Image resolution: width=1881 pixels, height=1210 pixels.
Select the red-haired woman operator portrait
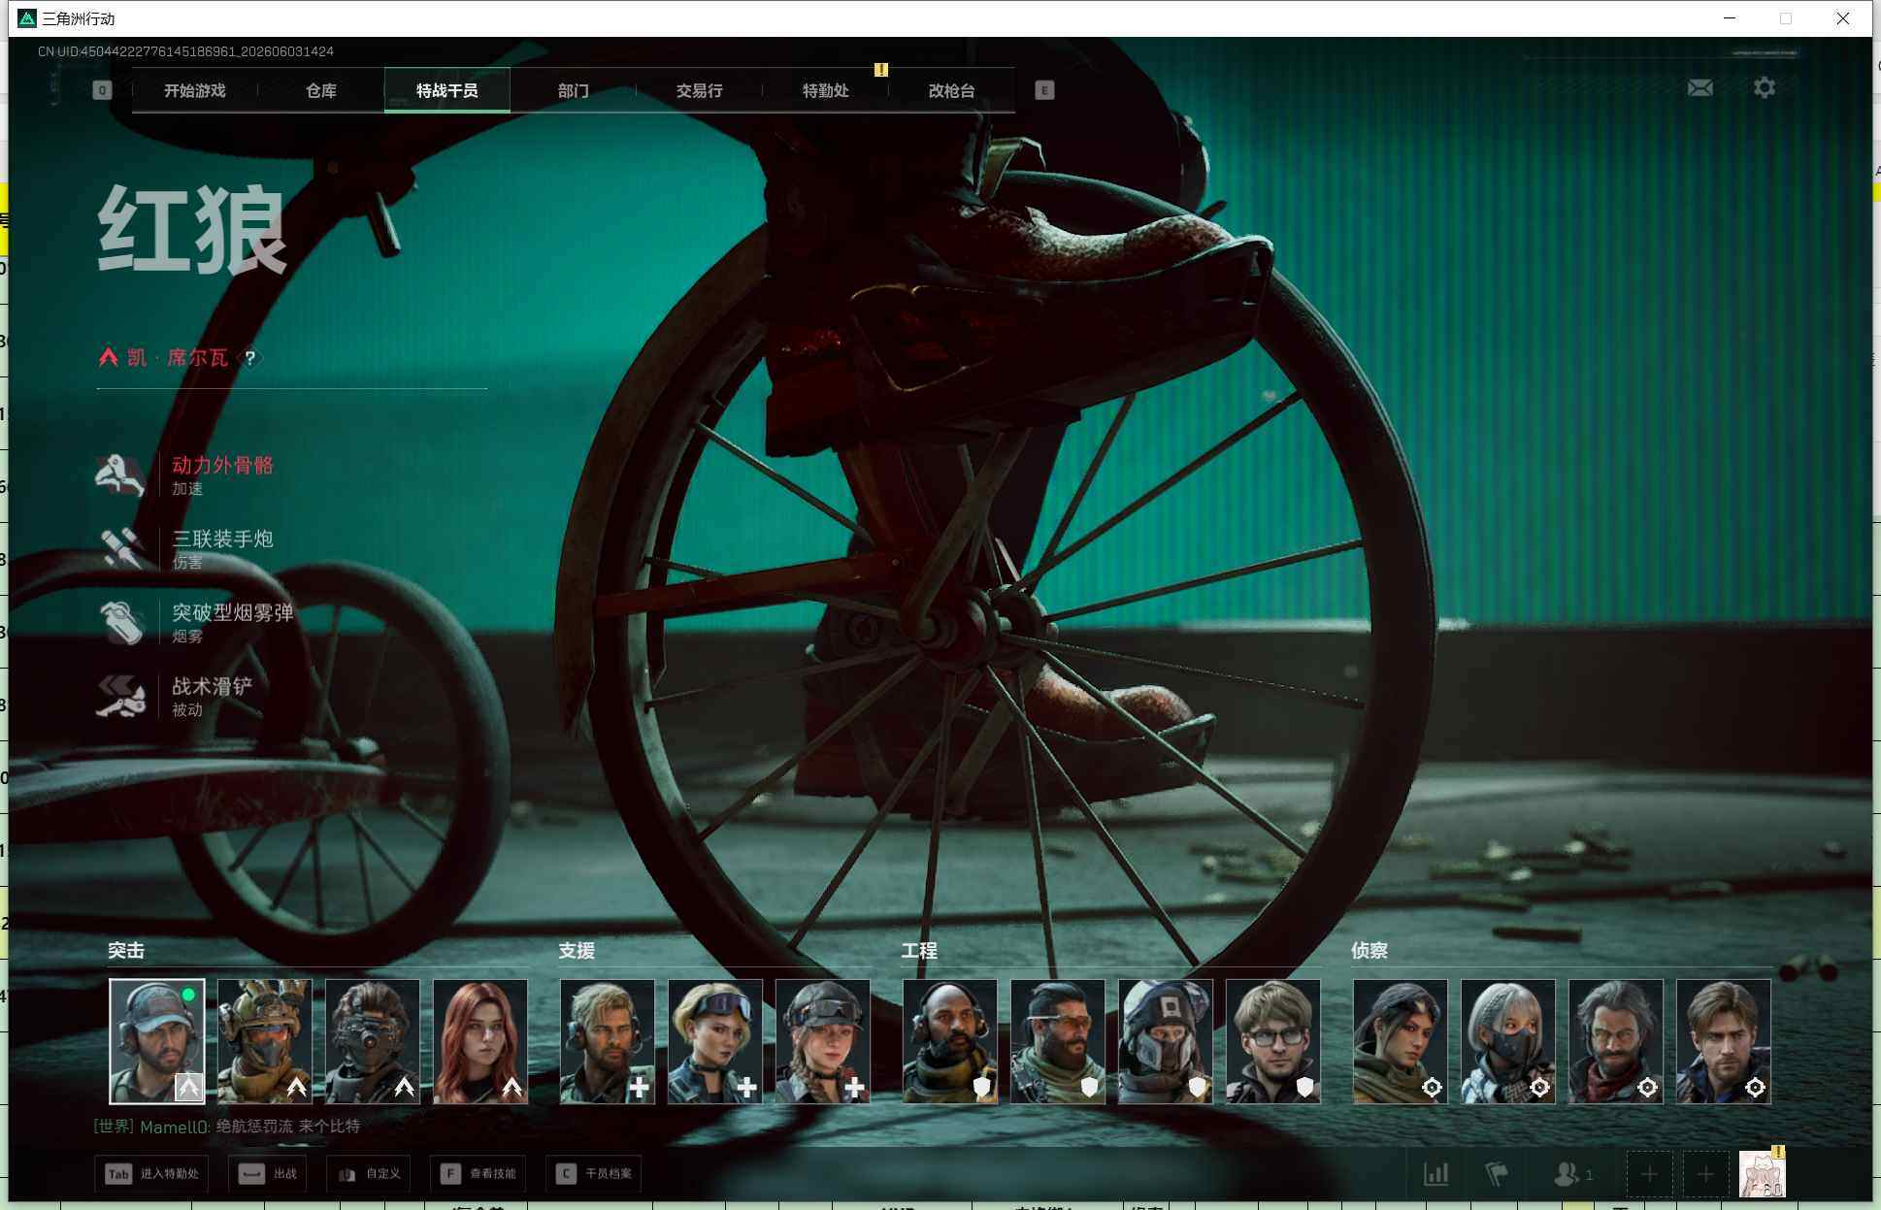480,1041
